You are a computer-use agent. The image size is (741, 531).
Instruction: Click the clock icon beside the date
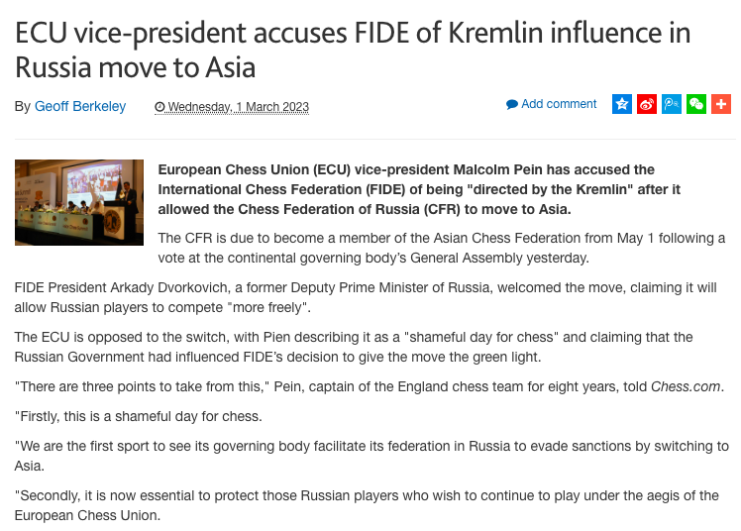[x=159, y=107]
